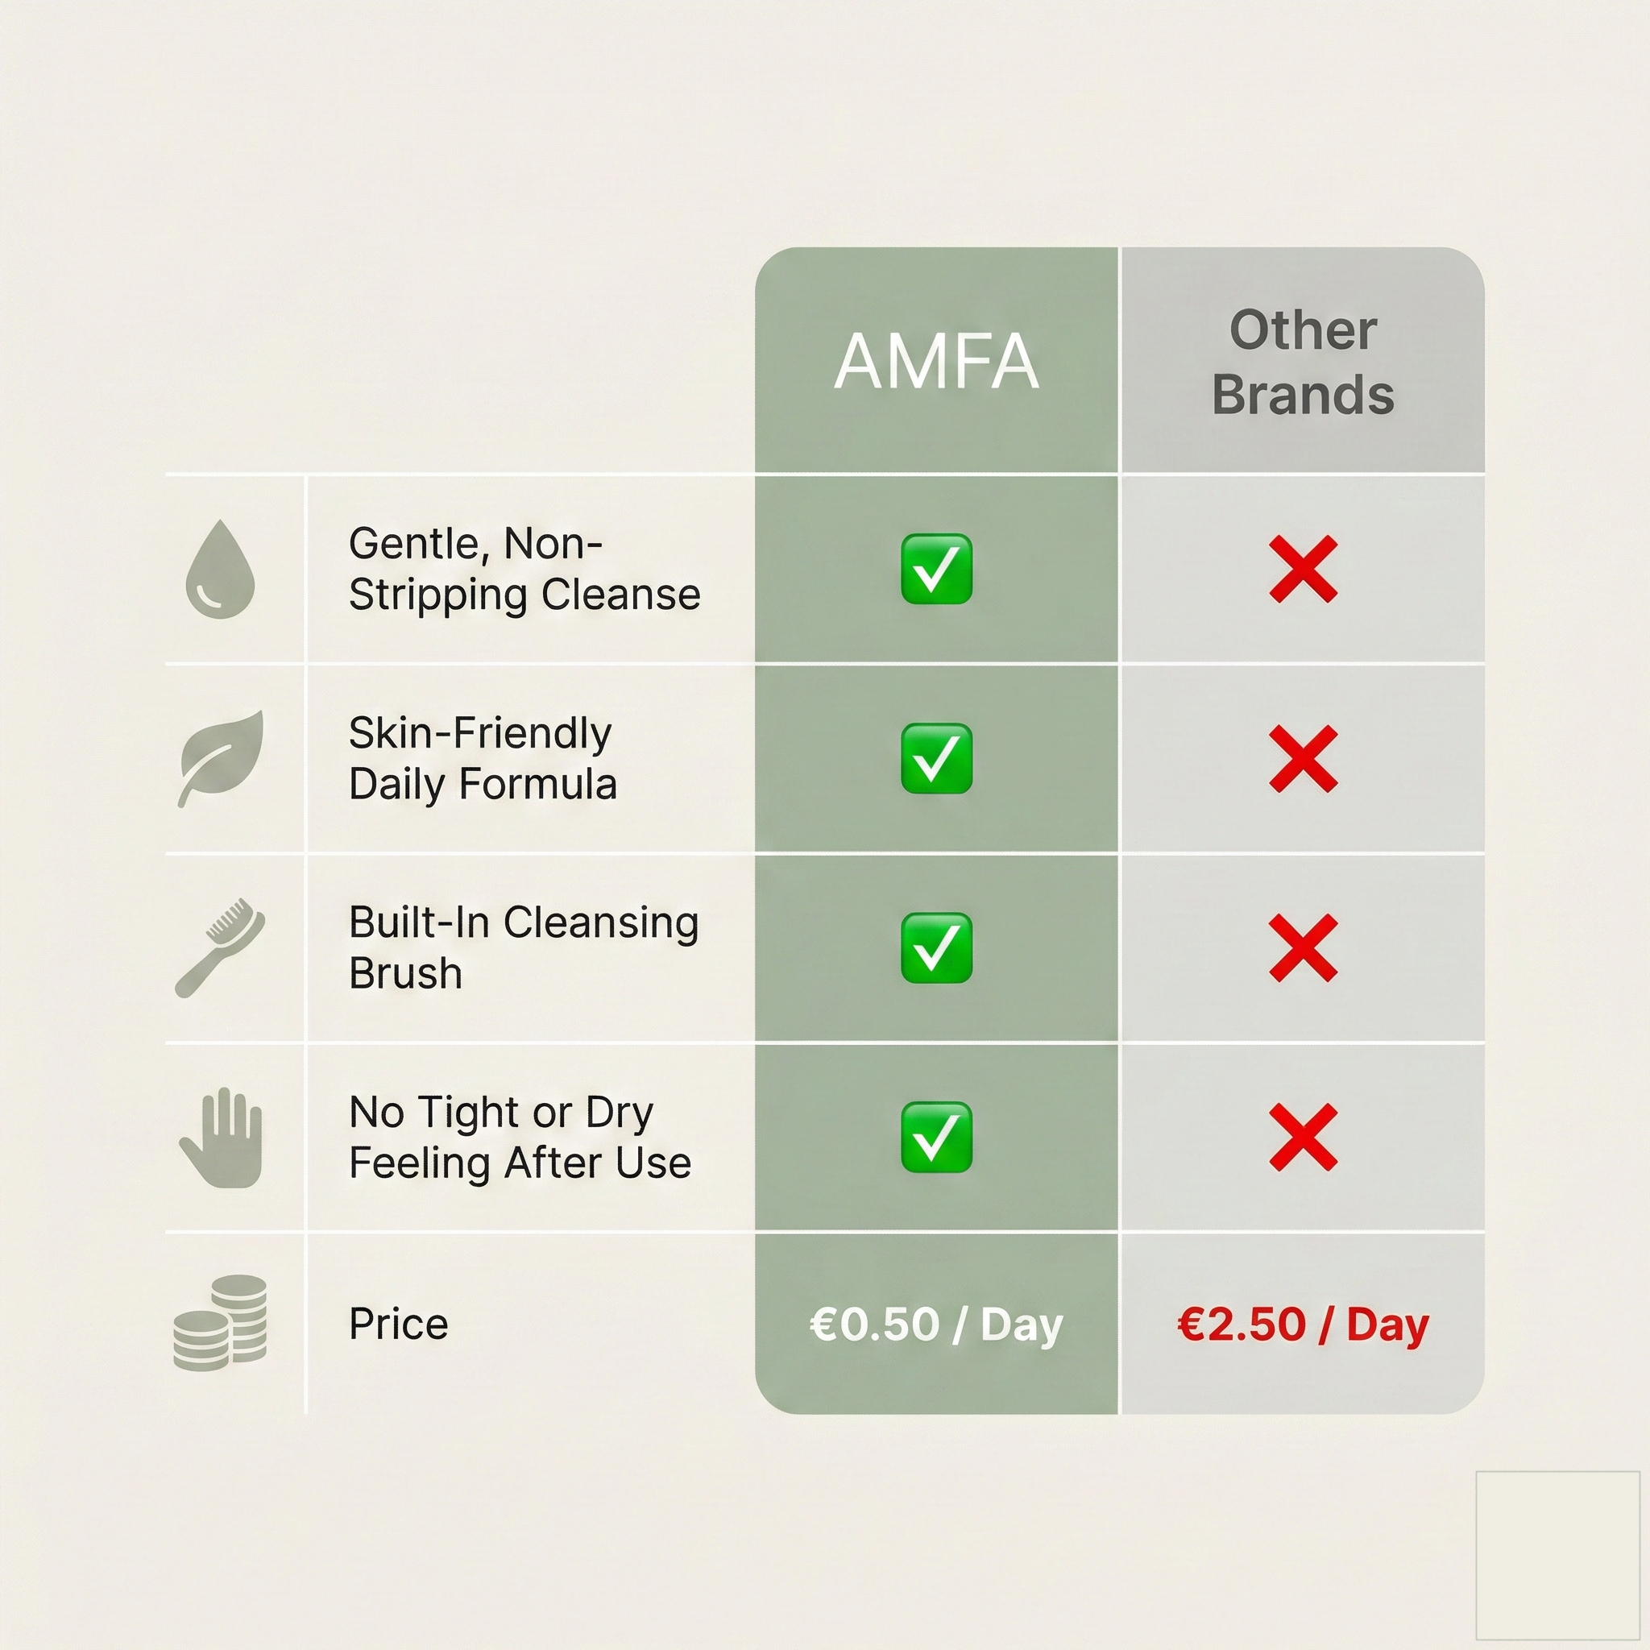Click the red X for Built-In Brush

pyautogui.click(x=1304, y=948)
